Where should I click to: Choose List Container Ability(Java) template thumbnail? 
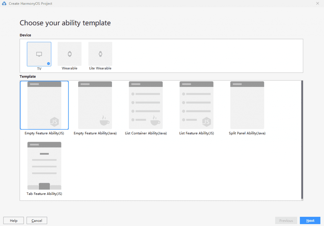[x=146, y=105]
